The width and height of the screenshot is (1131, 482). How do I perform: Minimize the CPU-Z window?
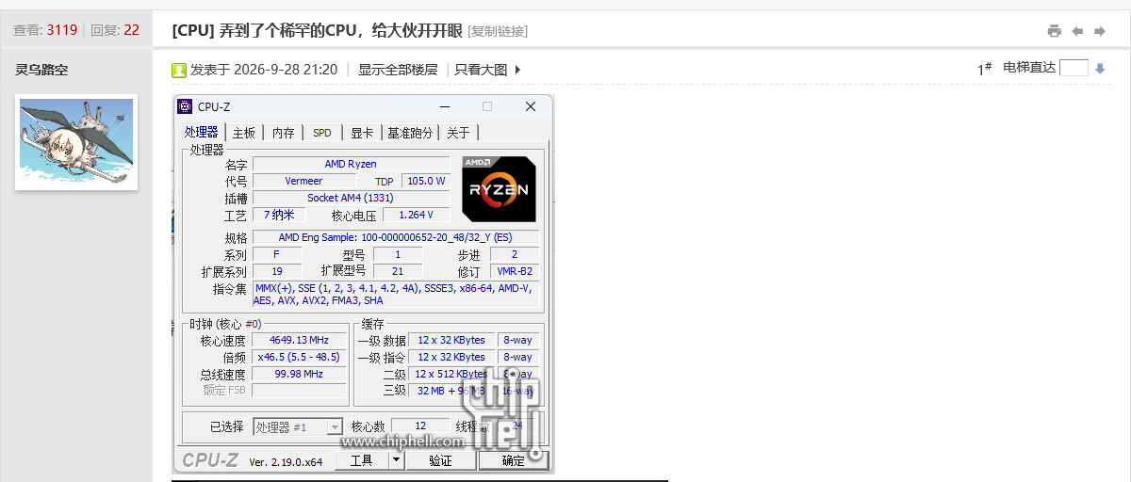[445, 106]
